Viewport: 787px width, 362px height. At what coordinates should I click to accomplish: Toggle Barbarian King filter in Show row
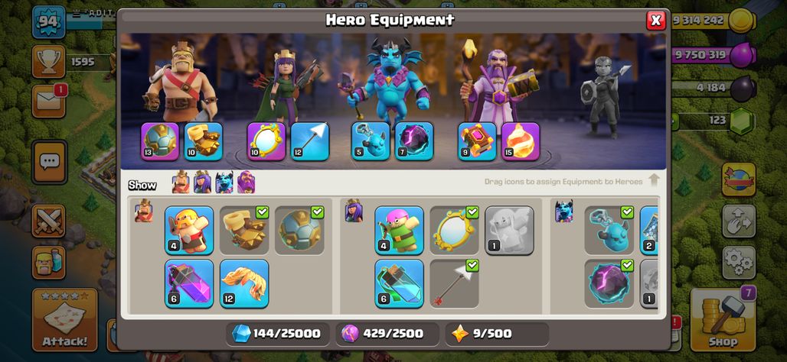(x=181, y=183)
